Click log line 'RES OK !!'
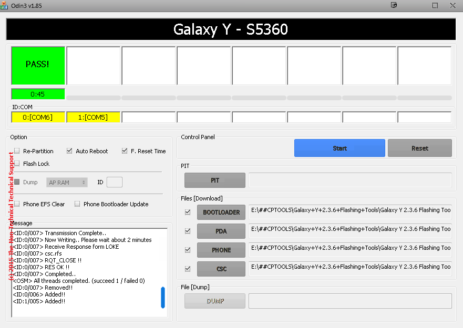 [42, 267]
